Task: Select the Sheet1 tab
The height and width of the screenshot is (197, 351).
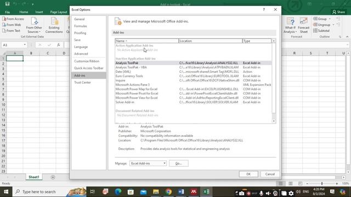Action: pyautogui.click(x=34, y=177)
